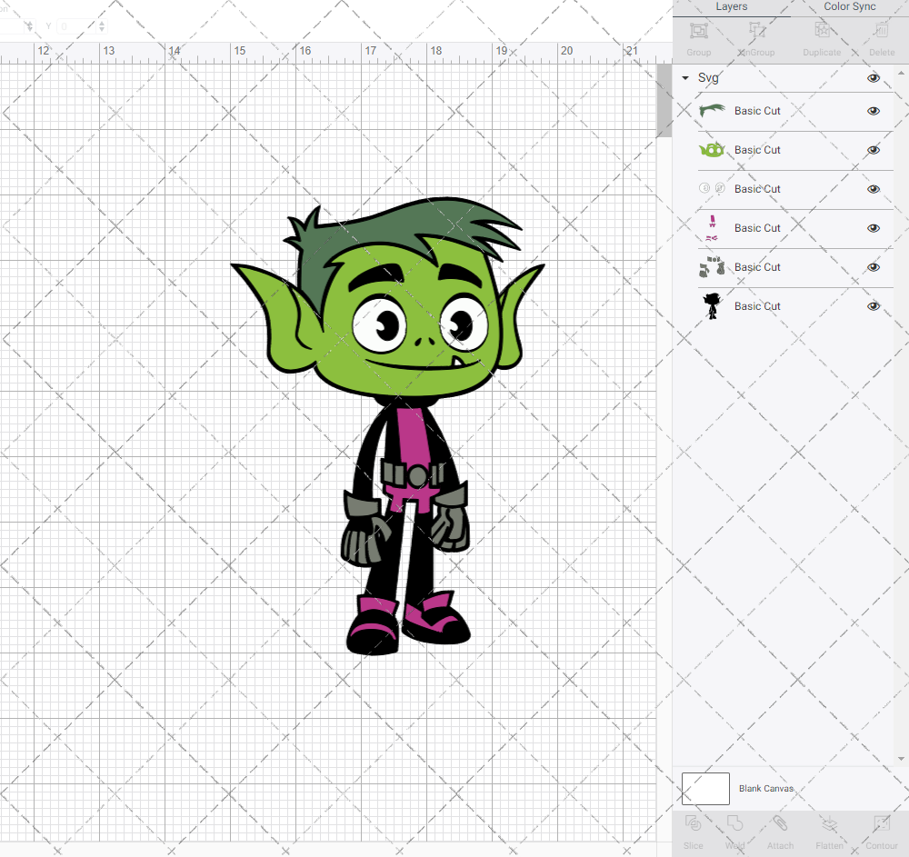Viewport: 909px width, 857px height.
Task: Hide the entire Svg group
Action: 874,78
